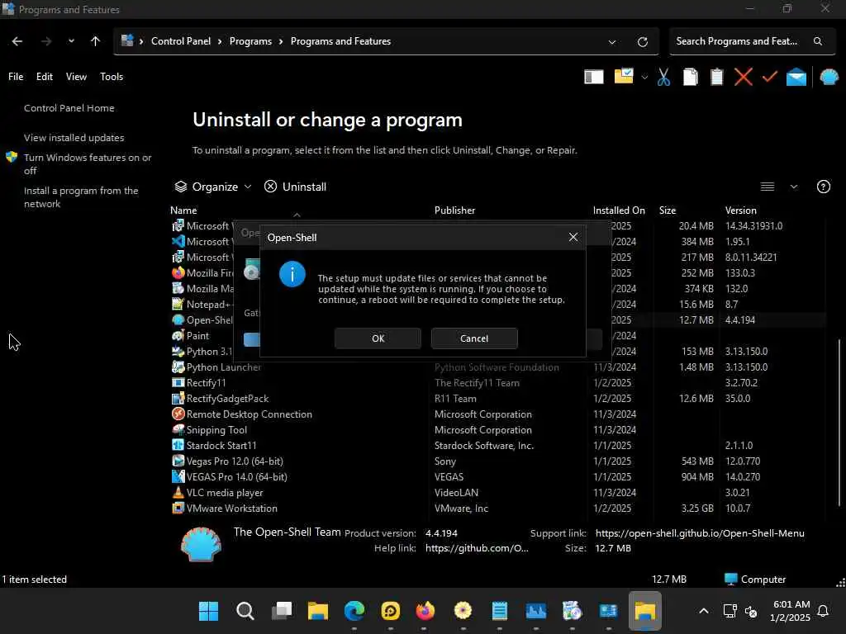
Task: Refresh the Programs and Features view
Action: 642,41
